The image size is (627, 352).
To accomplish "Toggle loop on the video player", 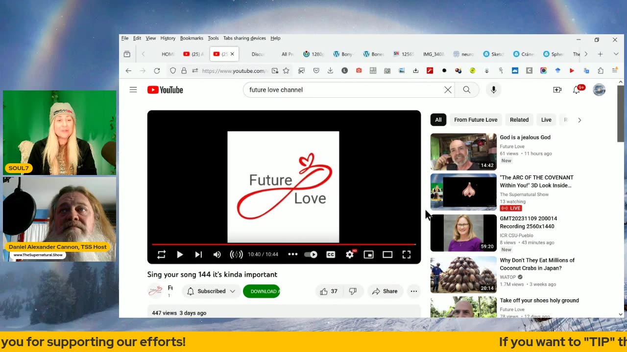I will point(161,255).
